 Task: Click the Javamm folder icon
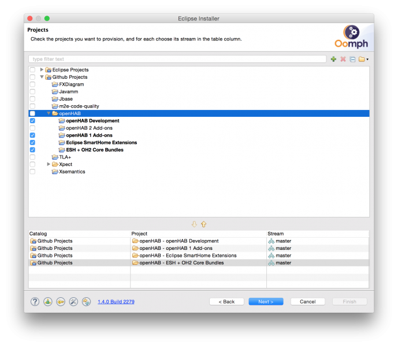coord(55,91)
